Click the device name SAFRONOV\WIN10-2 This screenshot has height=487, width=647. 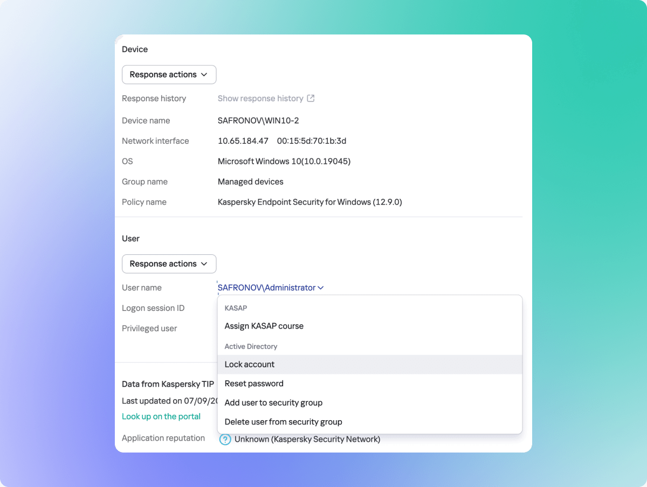pos(258,121)
